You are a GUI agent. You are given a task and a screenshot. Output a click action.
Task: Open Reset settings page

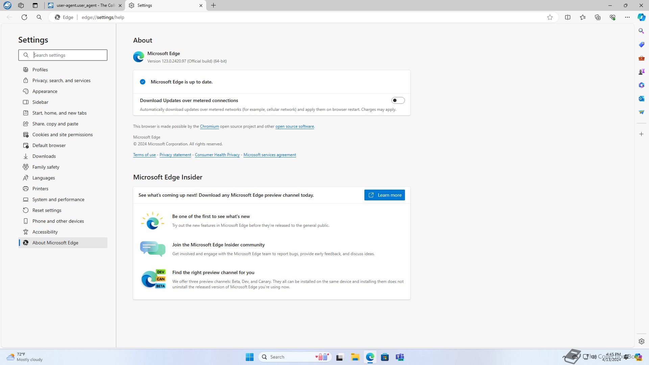63,210
